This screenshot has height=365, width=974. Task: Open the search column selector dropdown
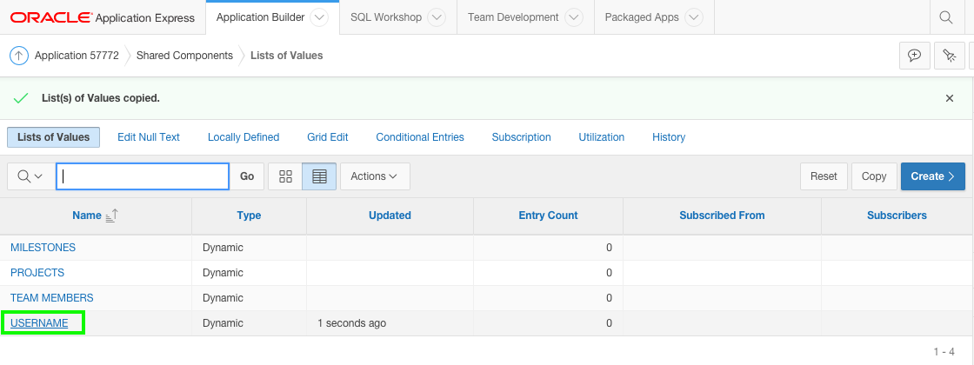pyautogui.click(x=30, y=176)
